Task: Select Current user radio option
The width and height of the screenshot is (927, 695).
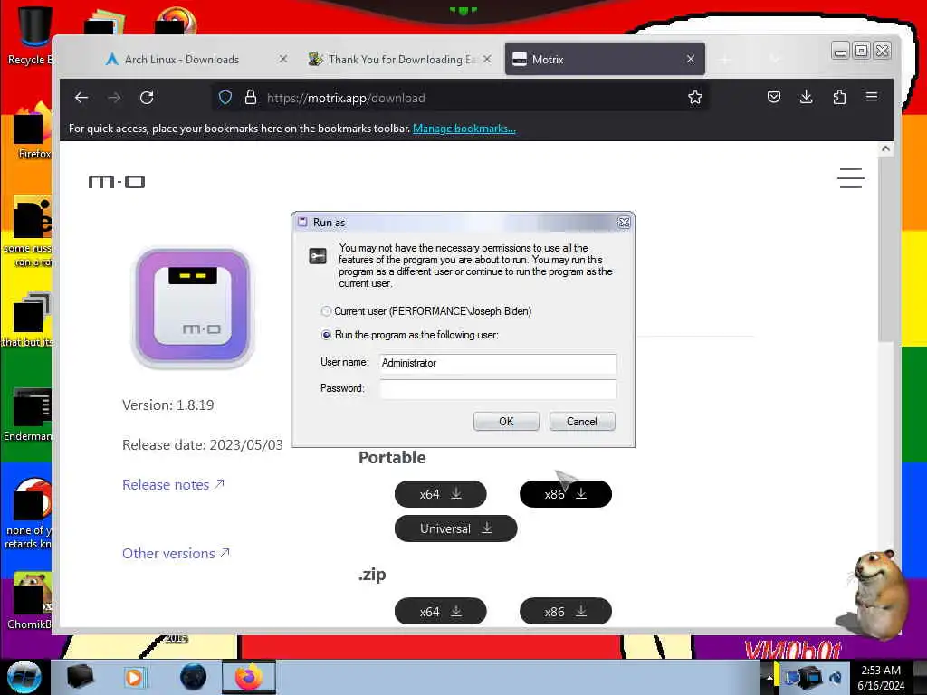Action: point(326,311)
